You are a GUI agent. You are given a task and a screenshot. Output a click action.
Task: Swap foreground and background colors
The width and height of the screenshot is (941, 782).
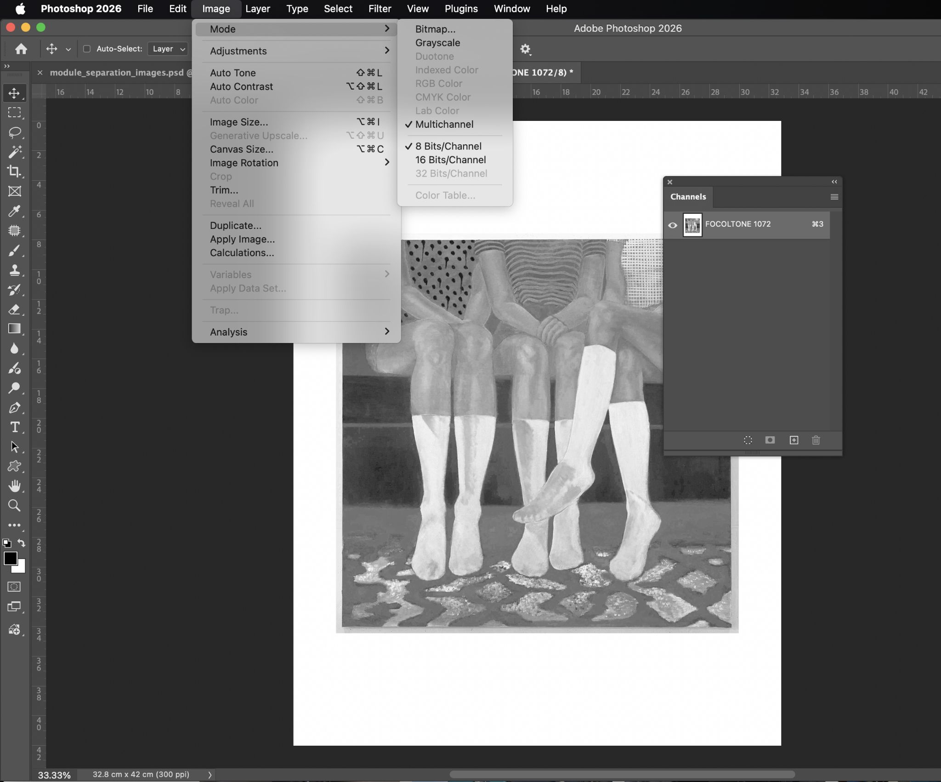[21, 543]
